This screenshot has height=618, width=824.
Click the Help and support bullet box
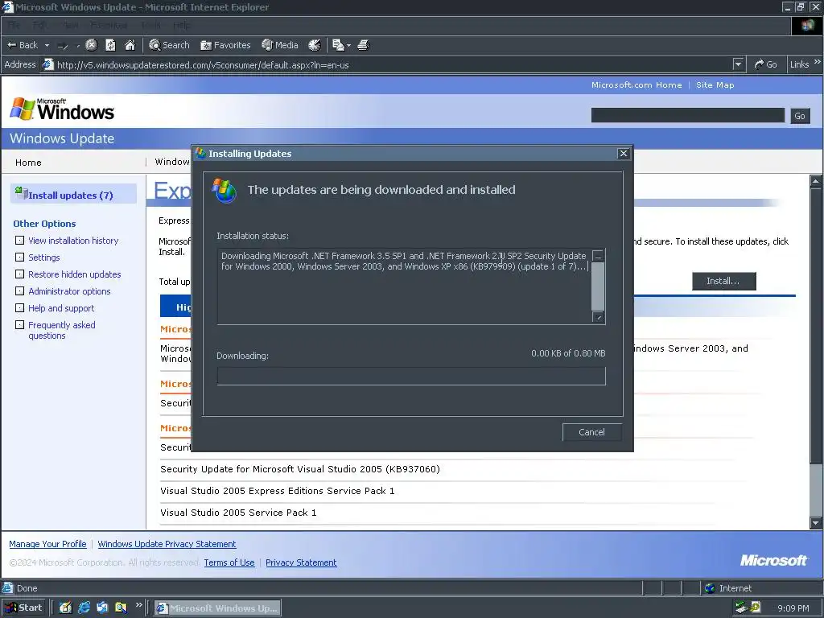19,307
